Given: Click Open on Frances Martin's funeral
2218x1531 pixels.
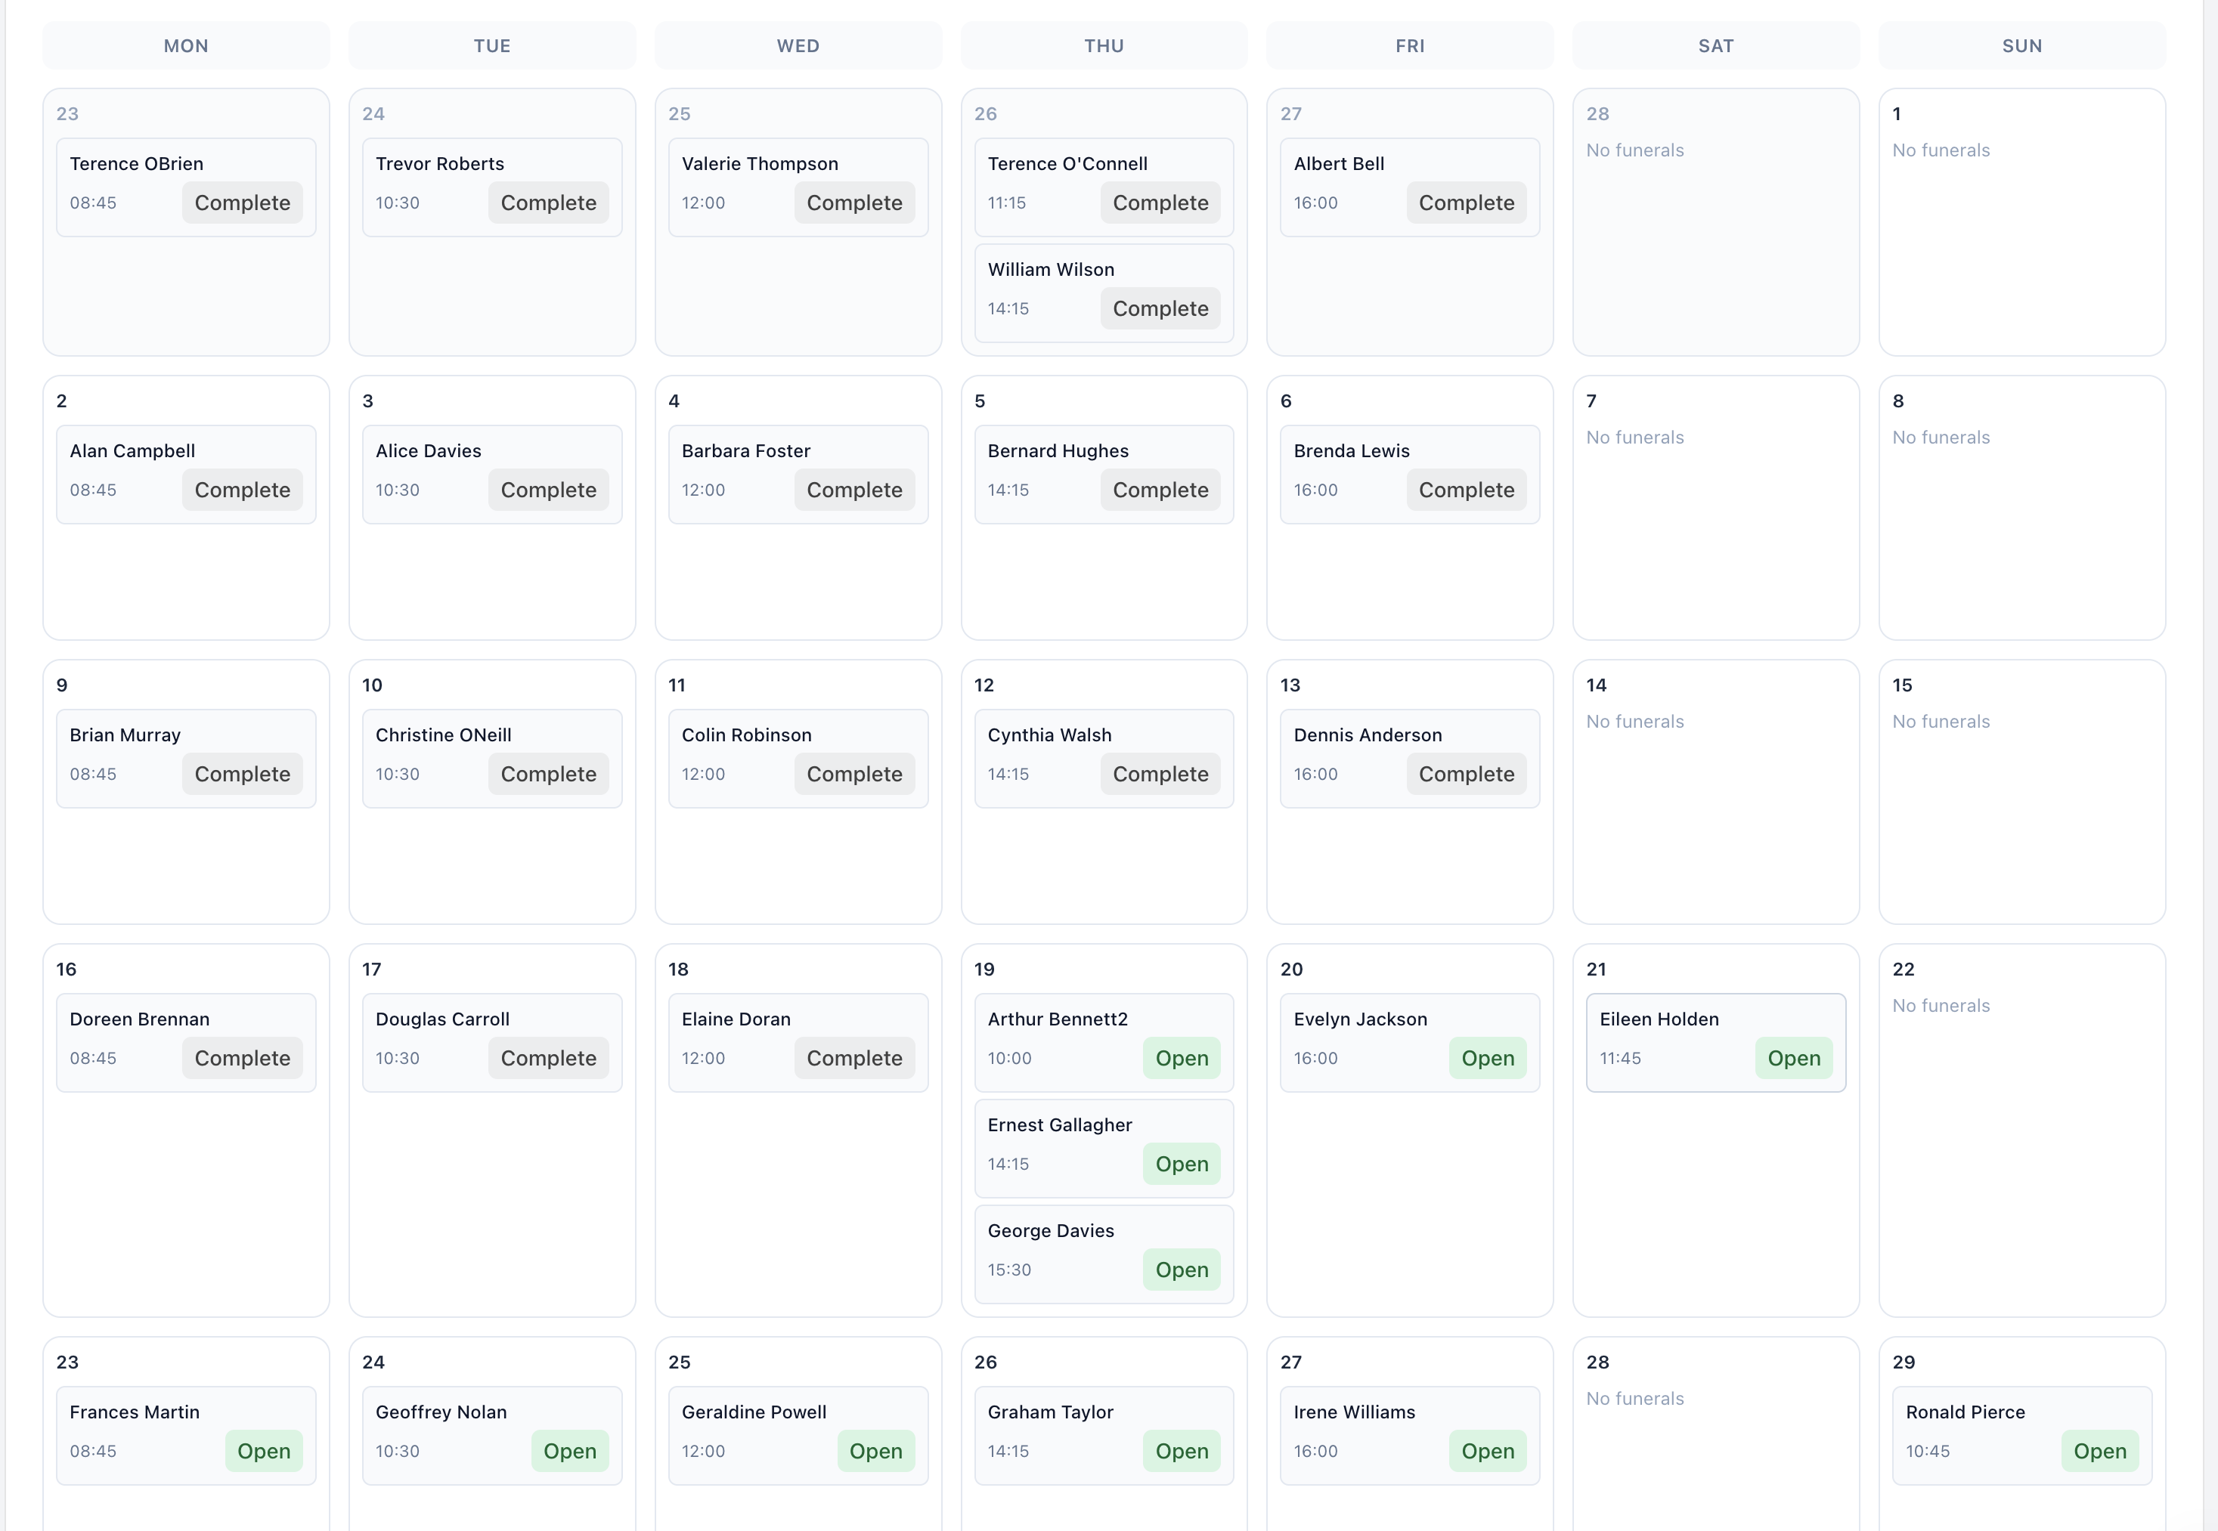Looking at the screenshot, I should (x=263, y=1450).
